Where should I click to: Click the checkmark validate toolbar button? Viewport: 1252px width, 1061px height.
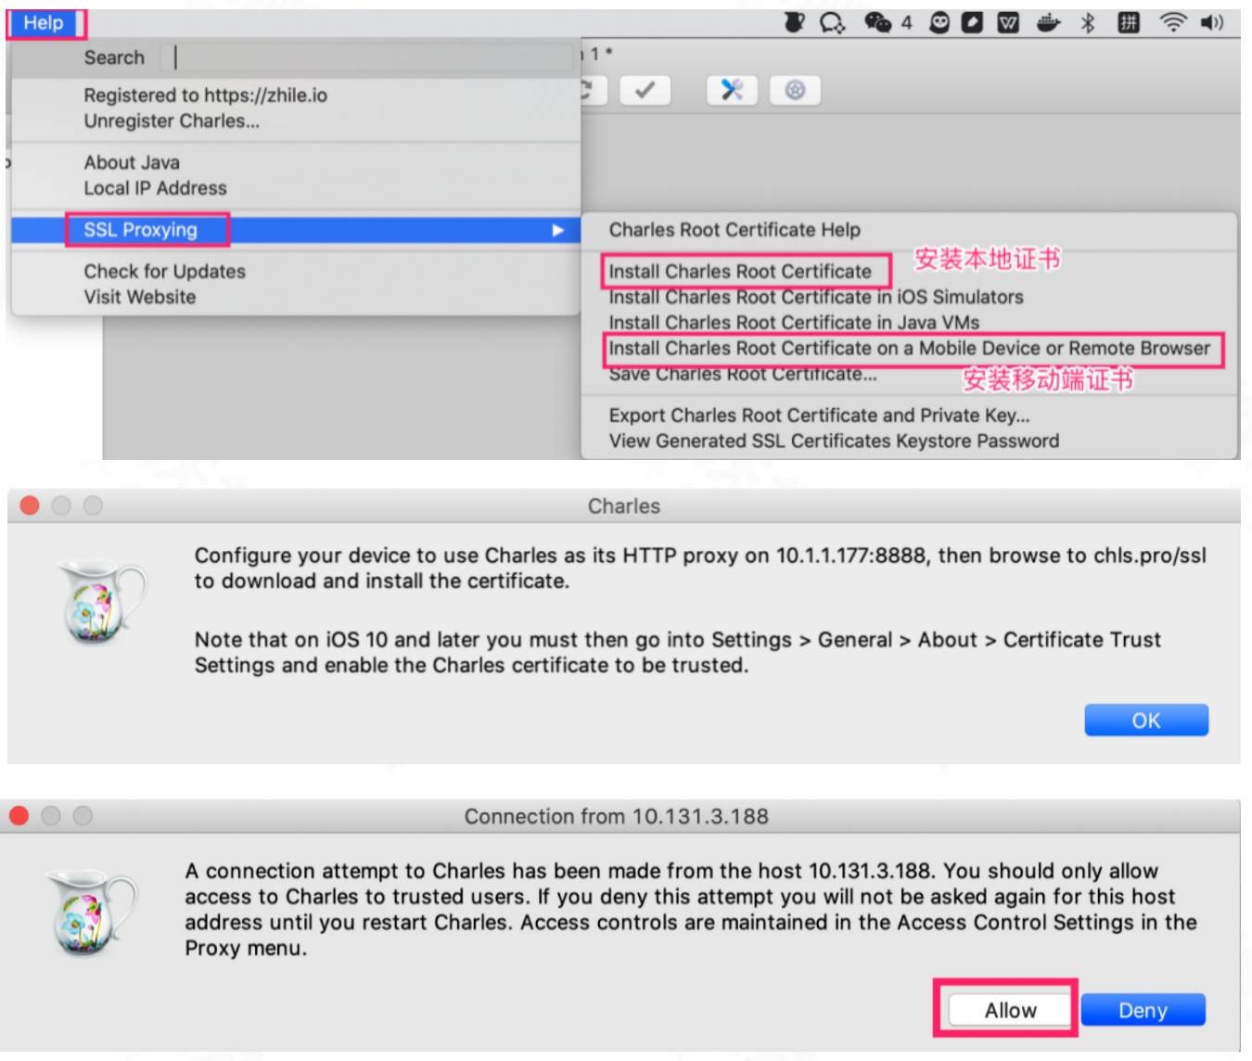point(645,90)
